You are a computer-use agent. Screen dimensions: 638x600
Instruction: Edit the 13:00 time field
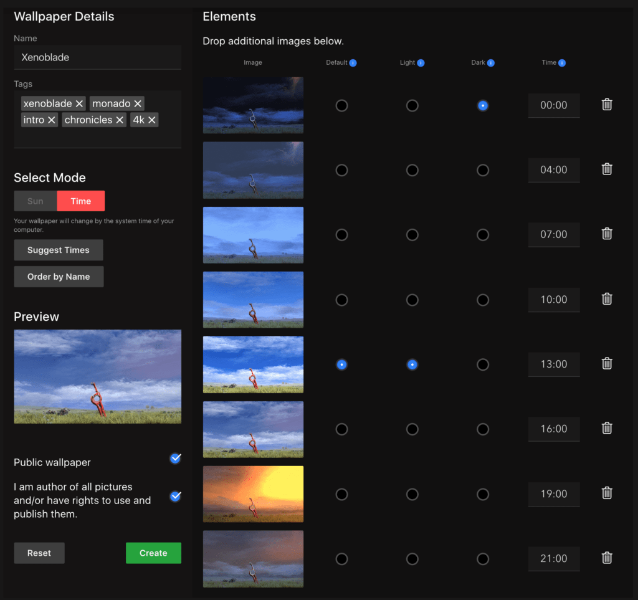coord(554,364)
